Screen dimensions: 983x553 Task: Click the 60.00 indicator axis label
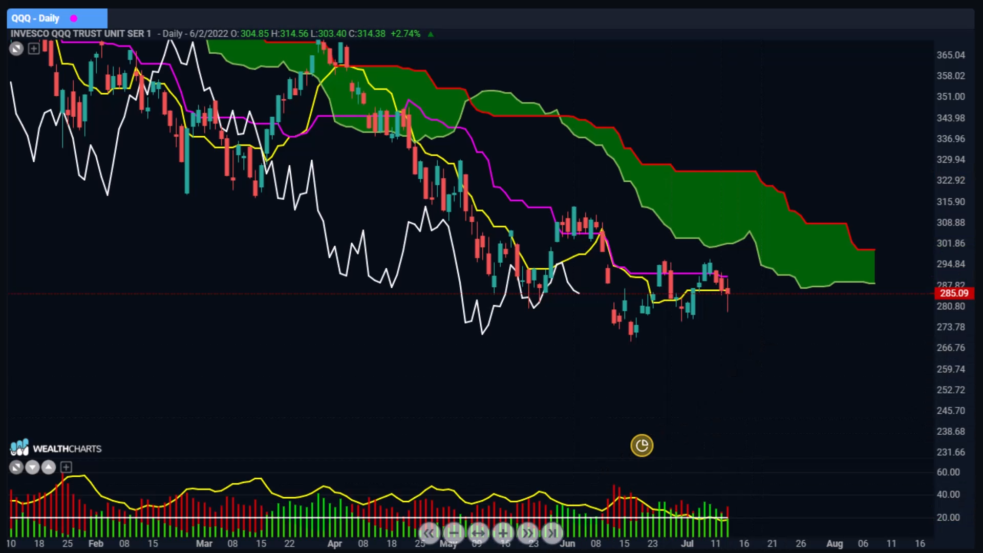point(948,472)
